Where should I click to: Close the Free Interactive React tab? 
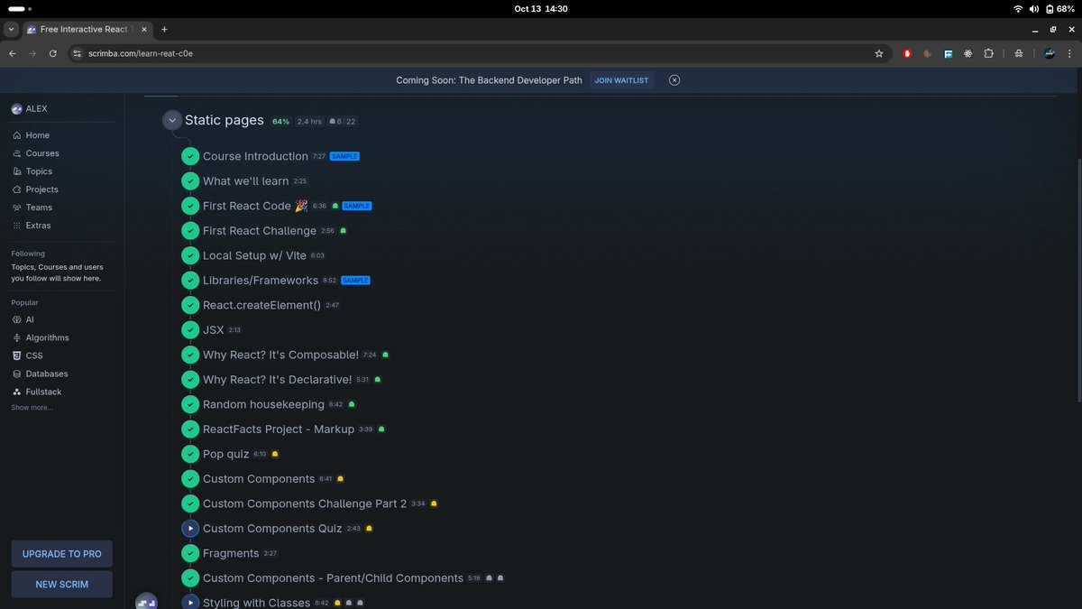pos(144,29)
